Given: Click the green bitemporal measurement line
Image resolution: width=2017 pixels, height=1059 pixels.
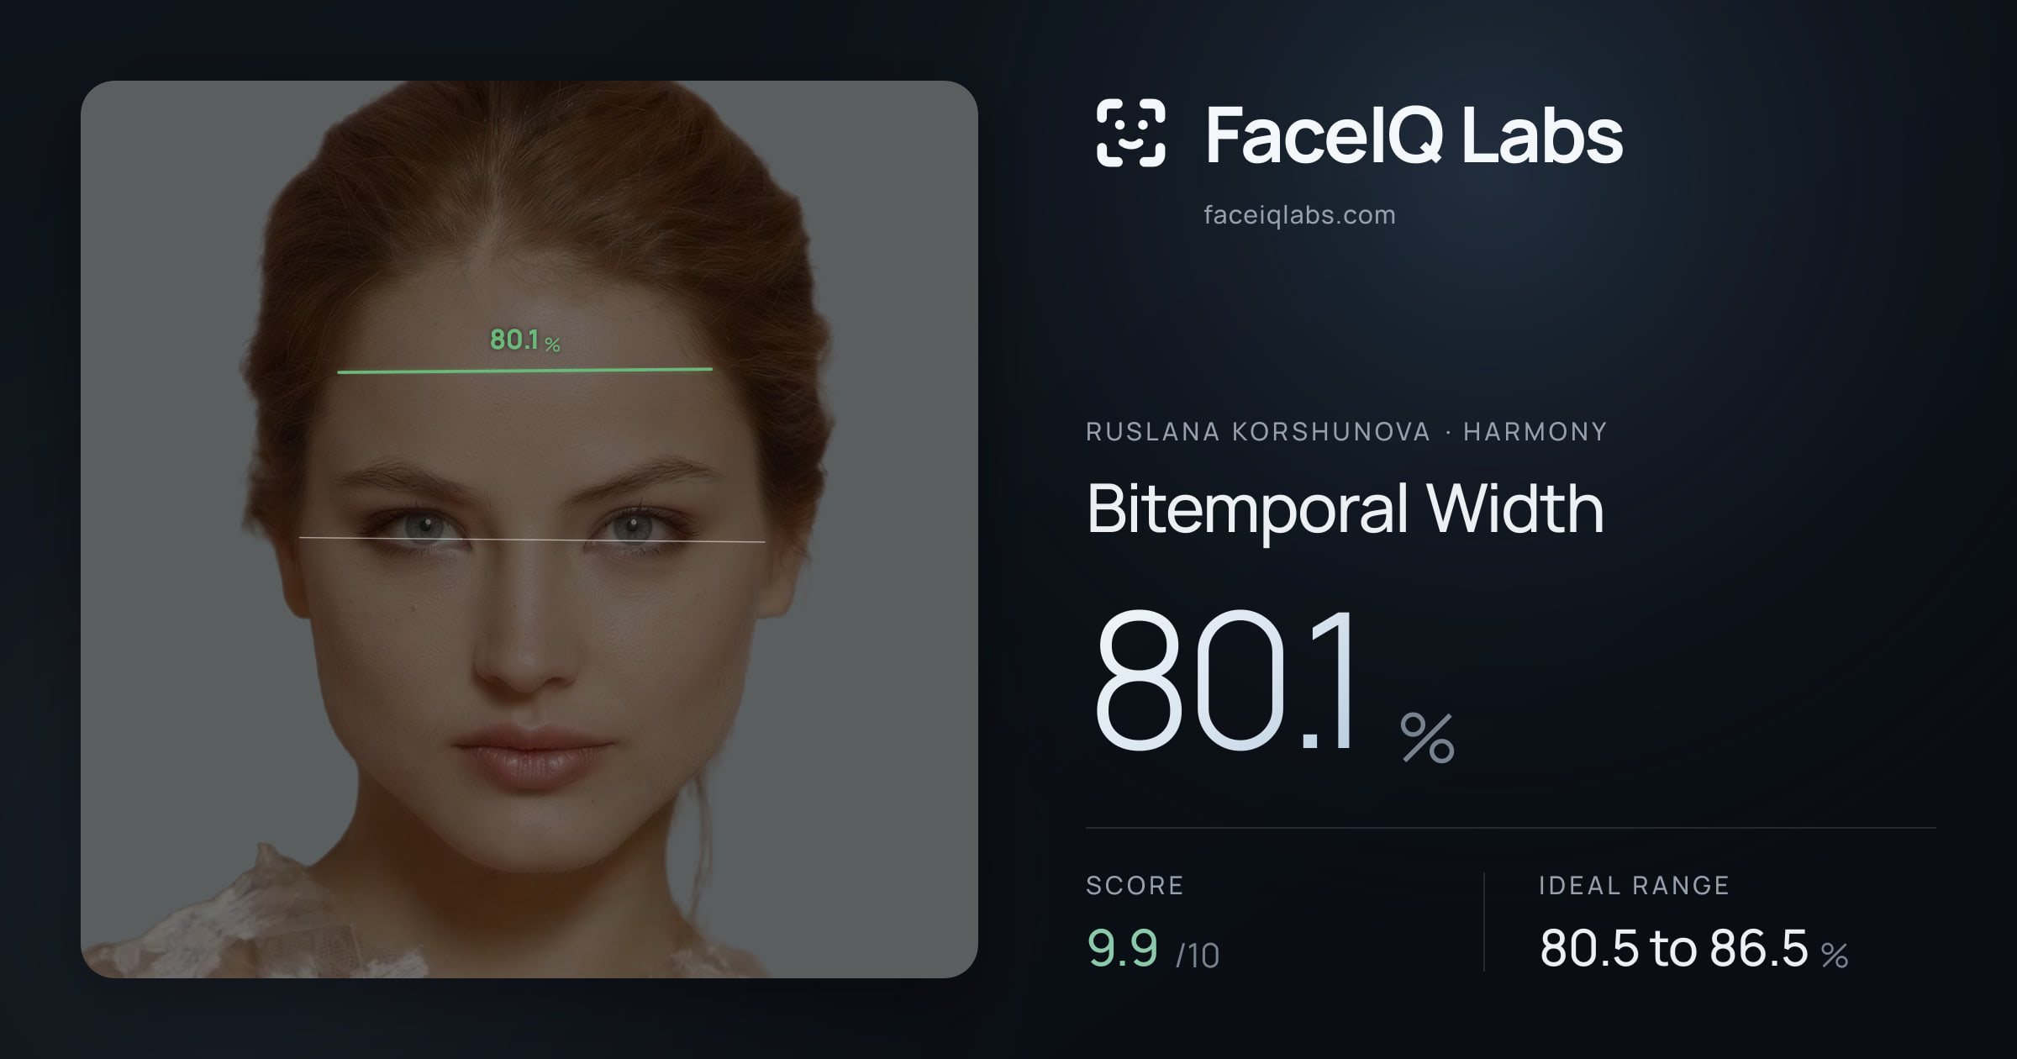Looking at the screenshot, I should click(x=524, y=370).
